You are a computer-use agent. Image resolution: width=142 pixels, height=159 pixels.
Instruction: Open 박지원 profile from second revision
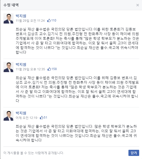pos(21,64)
